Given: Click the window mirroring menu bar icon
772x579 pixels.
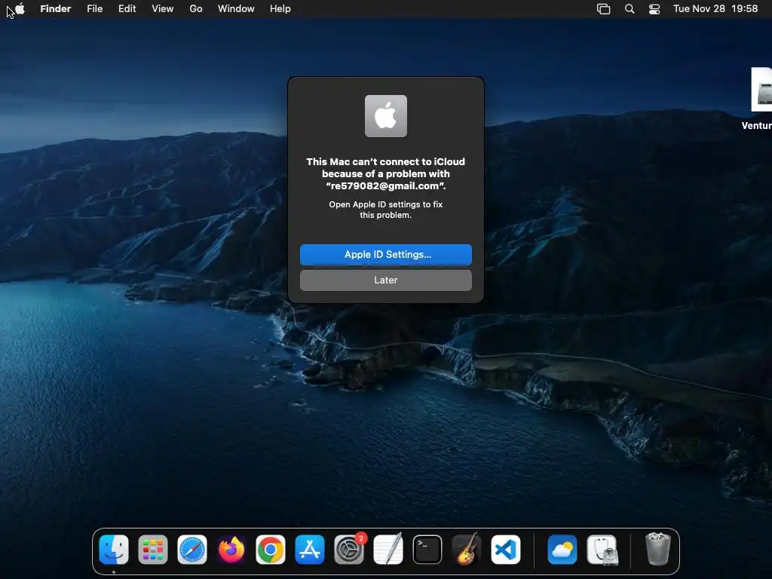Looking at the screenshot, I should point(604,9).
